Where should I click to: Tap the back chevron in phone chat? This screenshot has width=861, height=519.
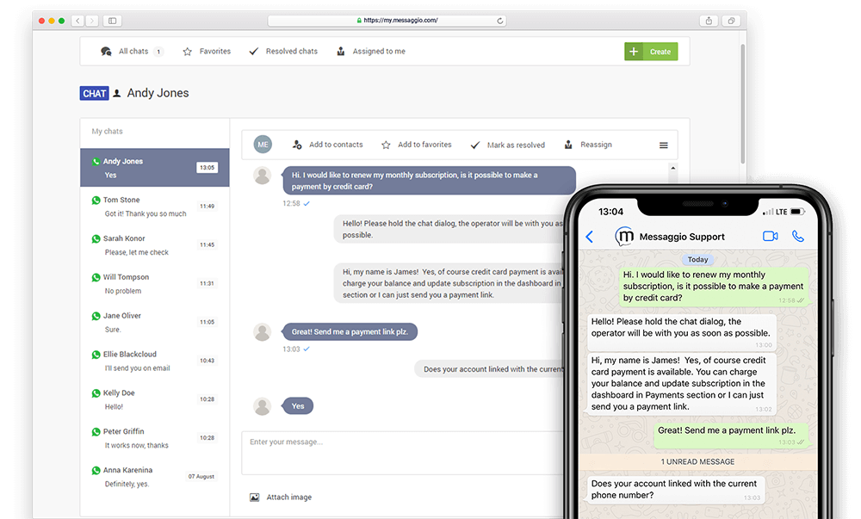point(590,237)
